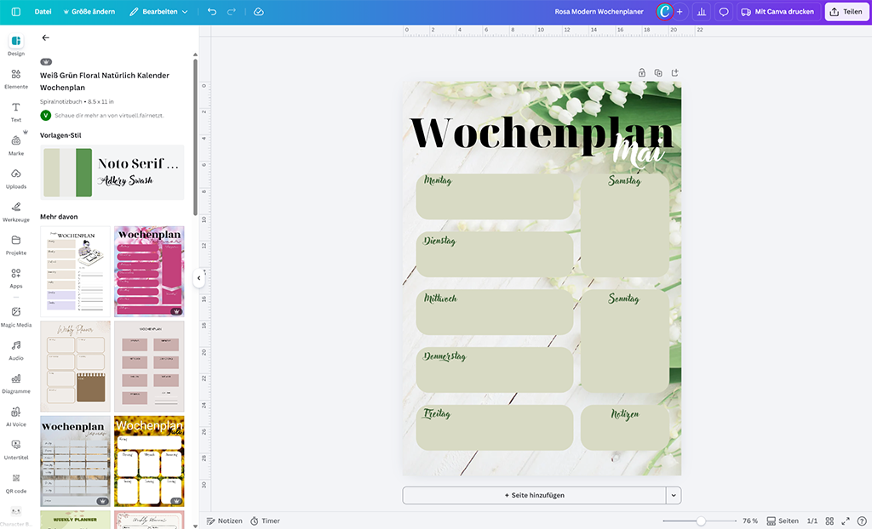This screenshot has width=872, height=529.
Task: Click the 76 % zoom value
Action: (x=750, y=520)
